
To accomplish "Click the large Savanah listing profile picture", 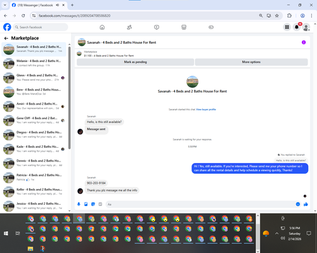I will pyautogui.click(x=192, y=82).
